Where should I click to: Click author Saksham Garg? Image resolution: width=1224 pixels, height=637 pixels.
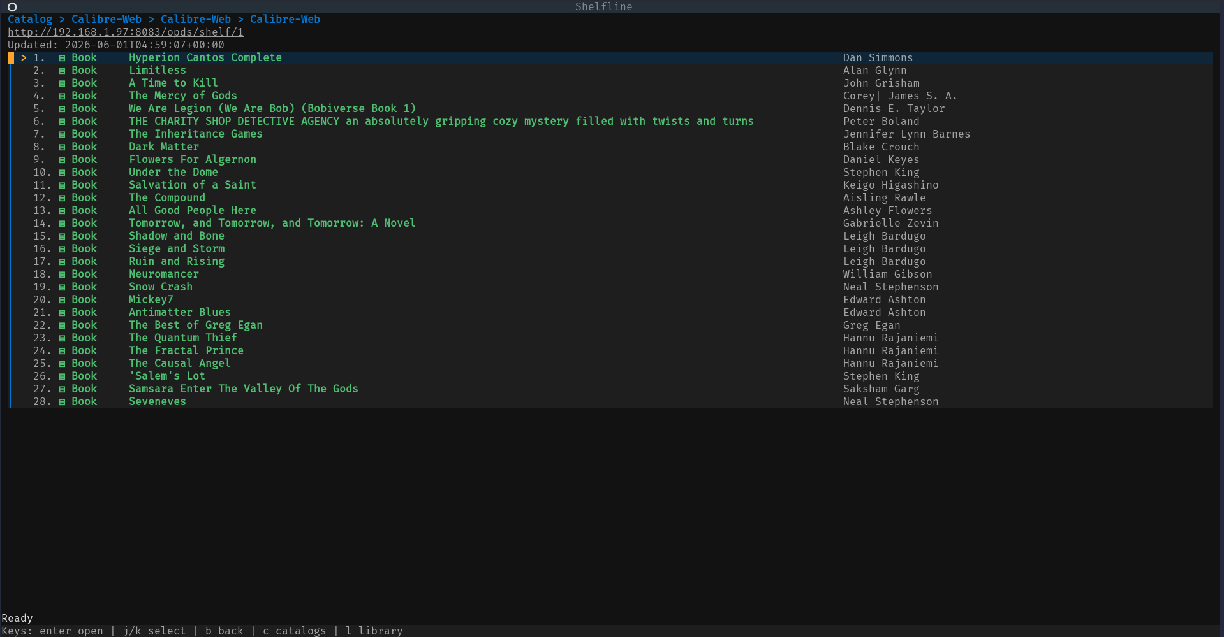(881, 389)
